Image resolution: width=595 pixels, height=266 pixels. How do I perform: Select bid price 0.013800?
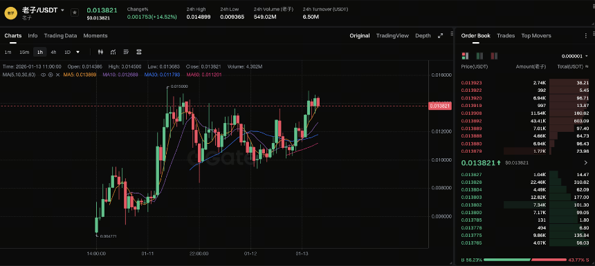tap(471, 212)
